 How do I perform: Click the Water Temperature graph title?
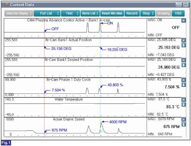click(69, 100)
